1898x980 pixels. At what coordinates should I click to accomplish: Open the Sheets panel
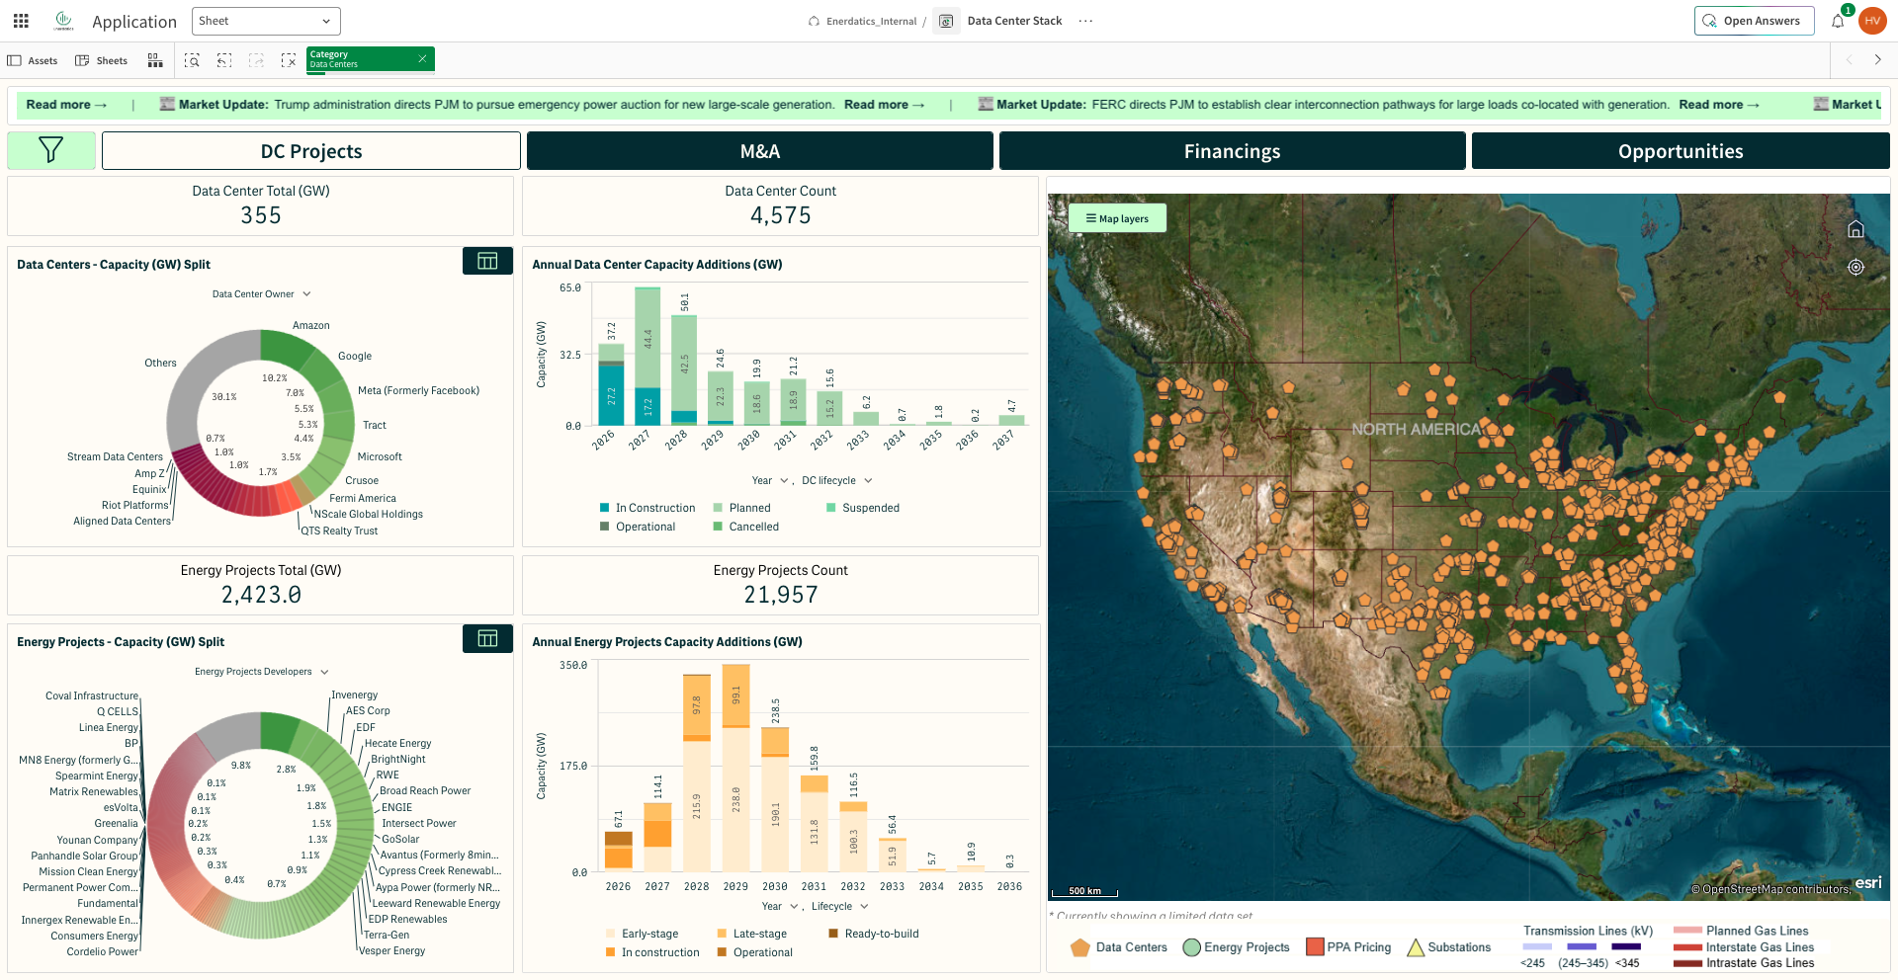coord(102,61)
